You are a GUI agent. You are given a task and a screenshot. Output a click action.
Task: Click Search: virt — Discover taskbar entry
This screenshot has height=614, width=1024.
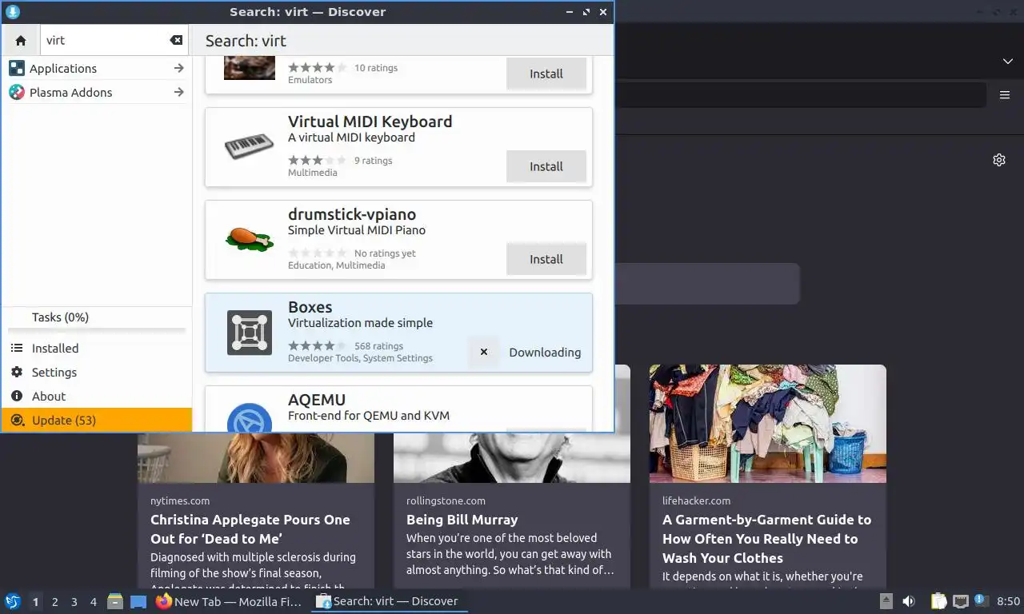tap(388, 601)
